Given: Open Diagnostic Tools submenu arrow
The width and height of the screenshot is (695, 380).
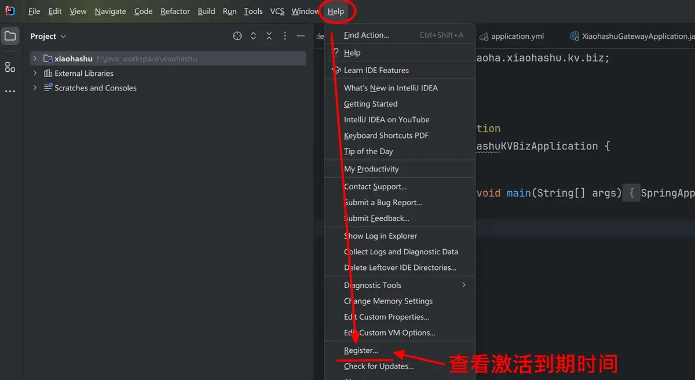Looking at the screenshot, I should (x=464, y=285).
